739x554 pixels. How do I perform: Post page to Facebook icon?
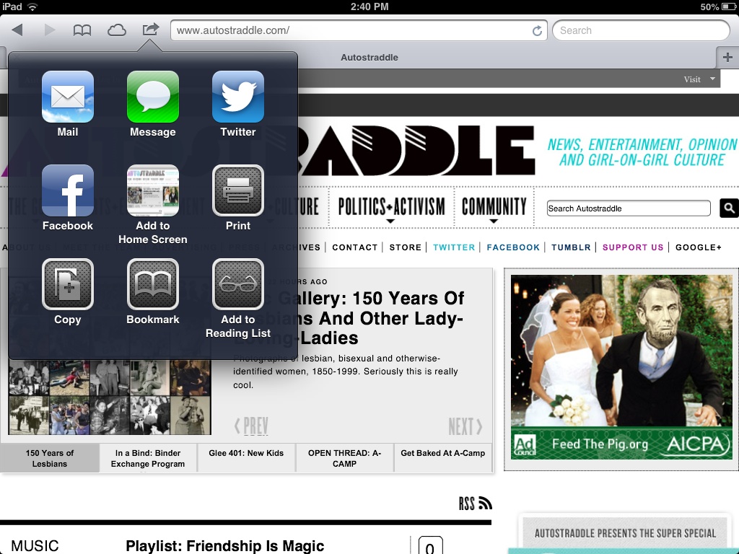pyautogui.click(x=68, y=190)
